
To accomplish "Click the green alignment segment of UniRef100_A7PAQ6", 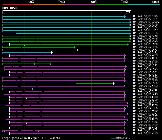I will click(95, 83).
